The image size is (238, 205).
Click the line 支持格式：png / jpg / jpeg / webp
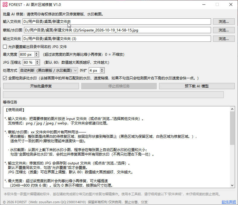58,123
